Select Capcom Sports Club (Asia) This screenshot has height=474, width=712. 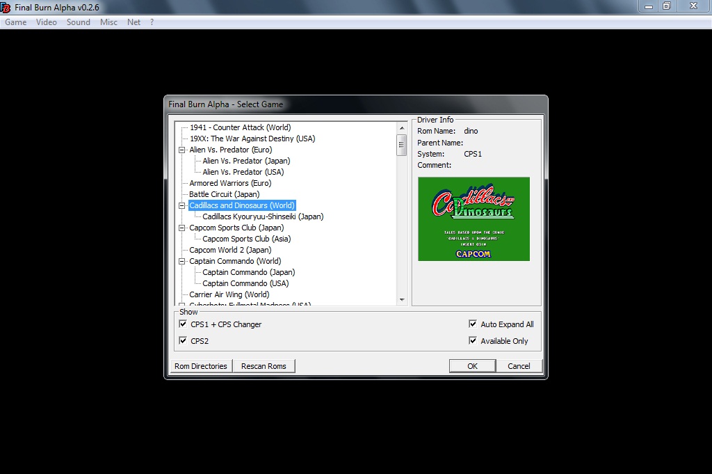coord(247,239)
